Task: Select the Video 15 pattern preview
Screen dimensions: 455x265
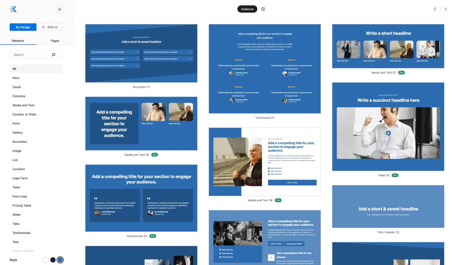Action: (x=388, y=127)
